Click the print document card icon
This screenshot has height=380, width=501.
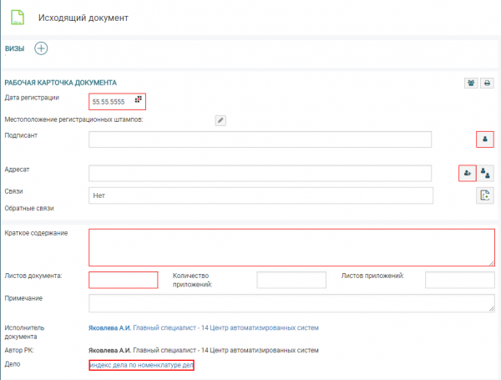pos(487,83)
